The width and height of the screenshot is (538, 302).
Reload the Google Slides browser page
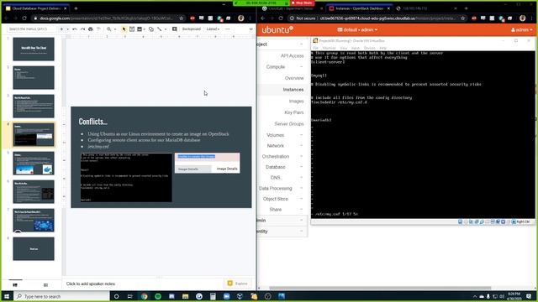[24, 18]
